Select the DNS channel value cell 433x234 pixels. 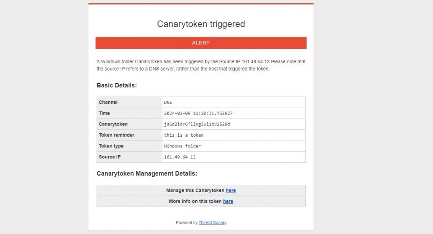click(234, 103)
